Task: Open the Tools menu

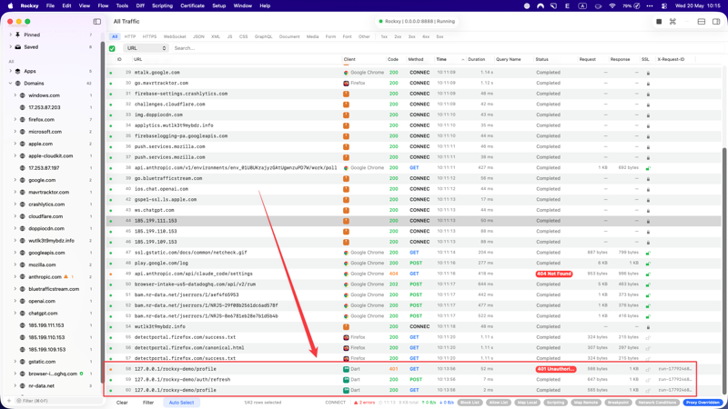Action: 122,6
